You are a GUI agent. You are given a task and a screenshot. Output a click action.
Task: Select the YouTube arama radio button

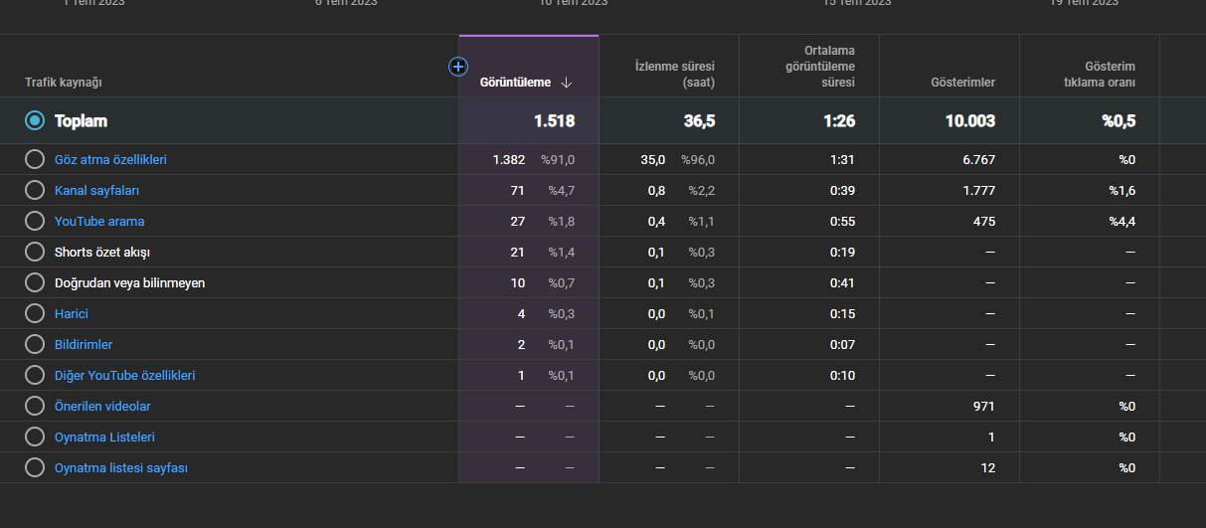[x=35, y=221]
